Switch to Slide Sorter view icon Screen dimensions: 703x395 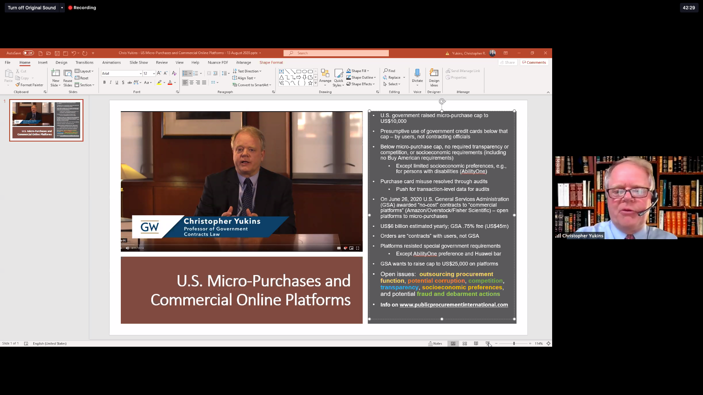465,344
